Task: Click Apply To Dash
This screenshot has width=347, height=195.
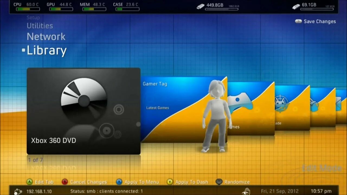Action: pos(192,182)
